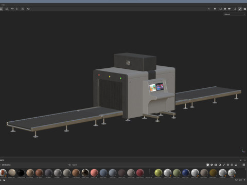Viewport: 247px width, 185px height.
Task: Select the beige fabric material sphere
Action: (x=12, y=173)
